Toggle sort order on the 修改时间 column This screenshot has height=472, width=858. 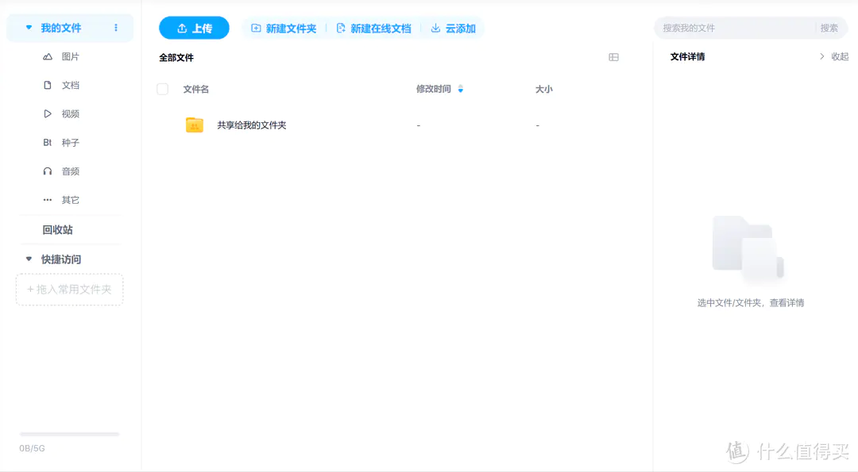point(461,89)
